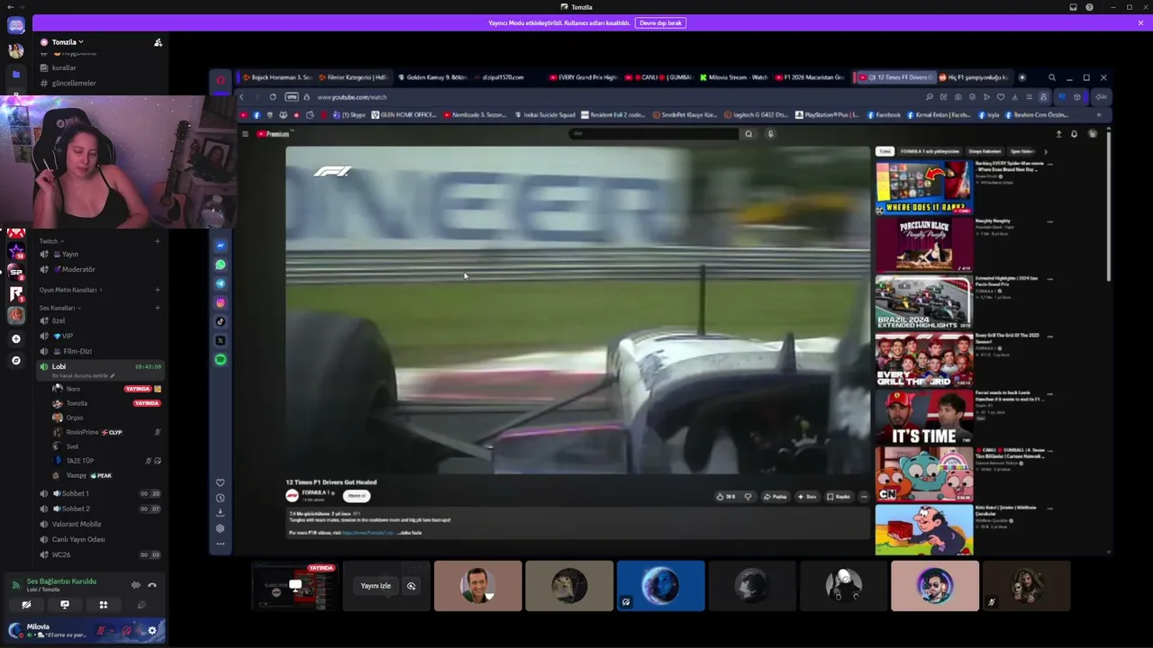
Task: Open YouTube notifications bell
Action: [1074, 134]
